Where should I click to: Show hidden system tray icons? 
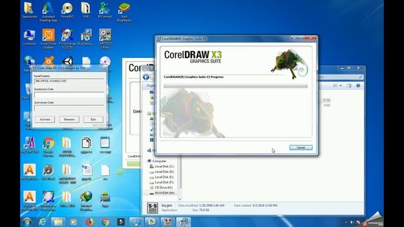[x=346, y=222]
